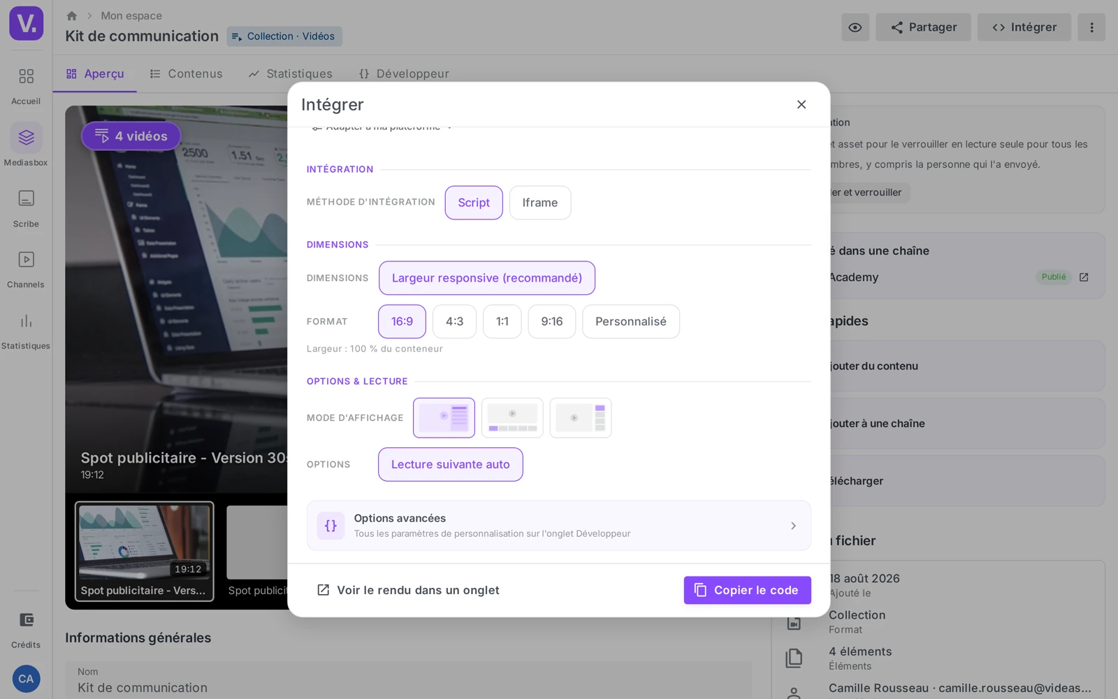The height and width of the screenshot is (699, 1118).
Task: Choose the Personnalisé format
Action: [x=631, y=322]
